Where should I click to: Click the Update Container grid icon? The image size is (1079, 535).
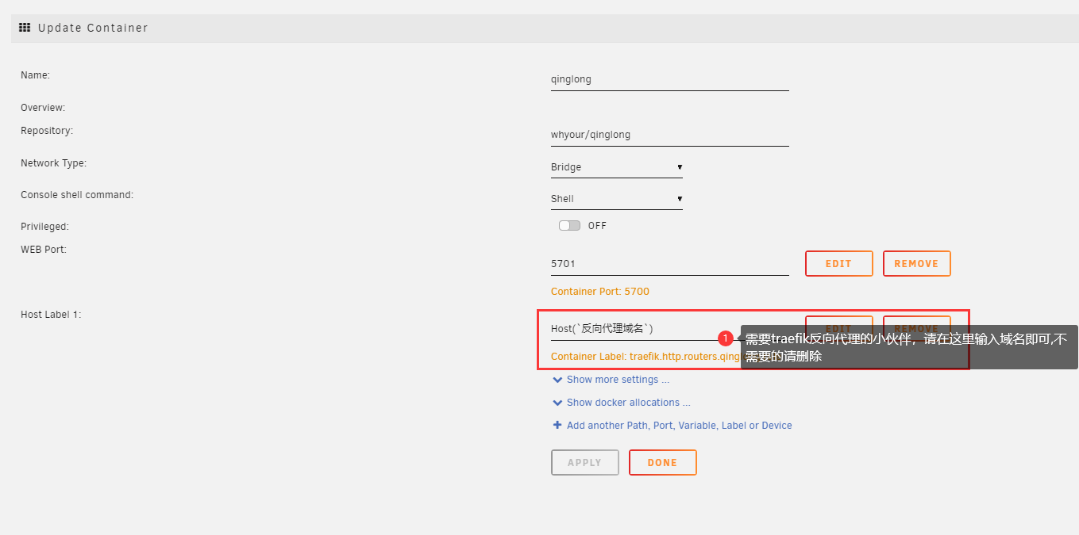click(25, 28)
